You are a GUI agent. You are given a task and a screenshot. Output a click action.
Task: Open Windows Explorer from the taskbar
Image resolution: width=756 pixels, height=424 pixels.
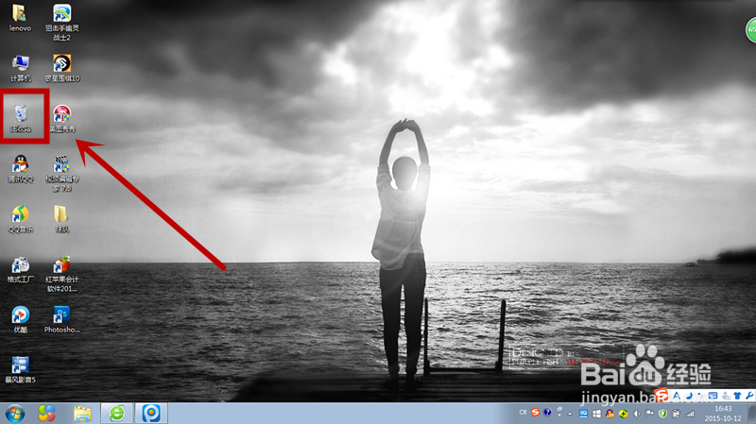[x=82, y=414]
